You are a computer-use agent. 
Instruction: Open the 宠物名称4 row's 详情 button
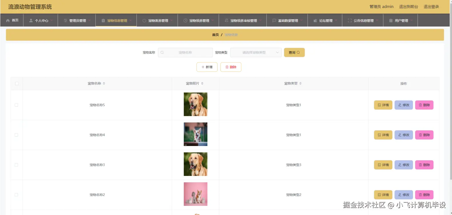[x=383, y=135]
